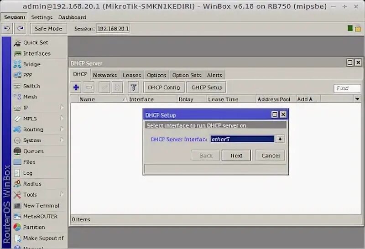Switch to the Options tab
The image size is (365, 249).
(156, 75)
